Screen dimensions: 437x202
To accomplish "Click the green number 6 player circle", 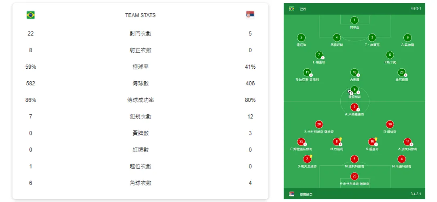I will click(407, 37).
